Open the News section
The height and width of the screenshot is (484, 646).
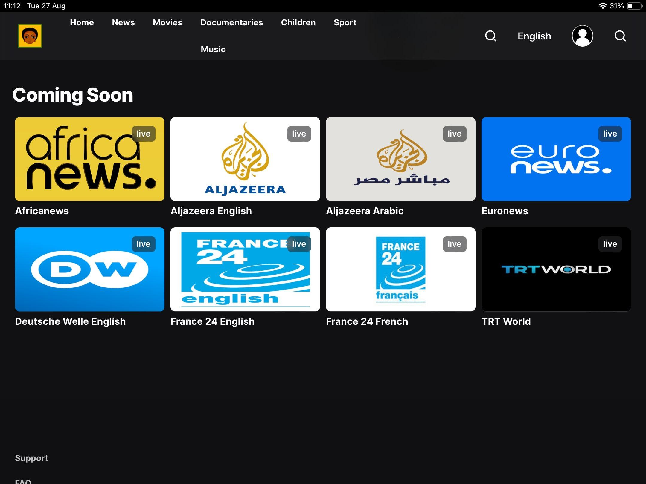[x=123, y=22]
